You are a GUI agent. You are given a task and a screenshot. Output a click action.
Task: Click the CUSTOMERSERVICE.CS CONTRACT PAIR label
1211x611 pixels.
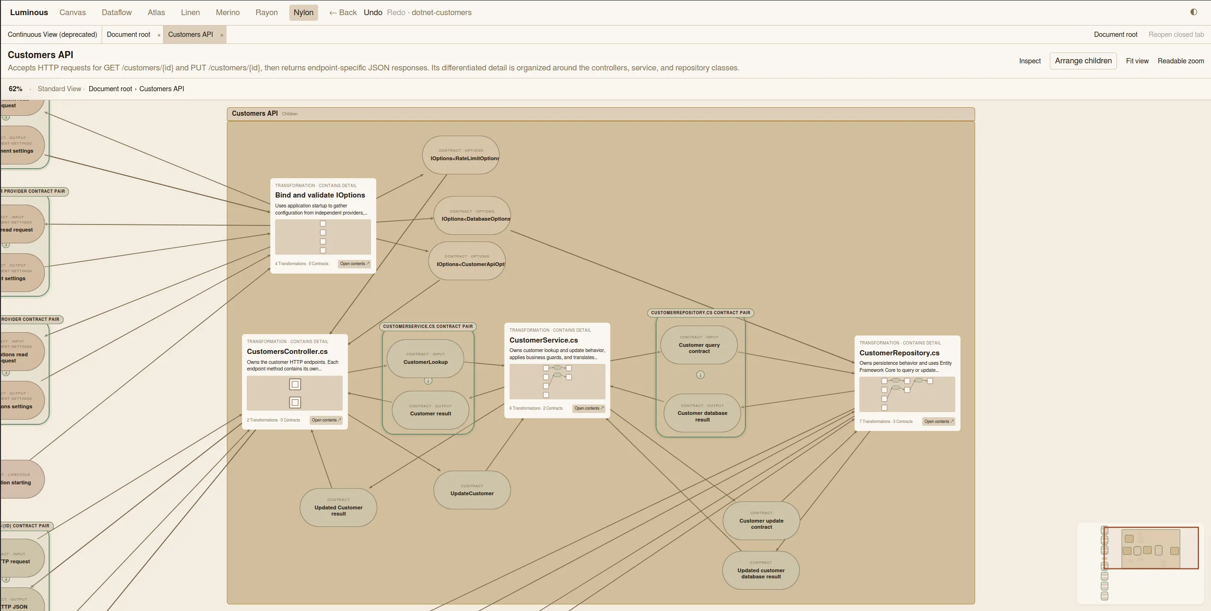(428, 327)
